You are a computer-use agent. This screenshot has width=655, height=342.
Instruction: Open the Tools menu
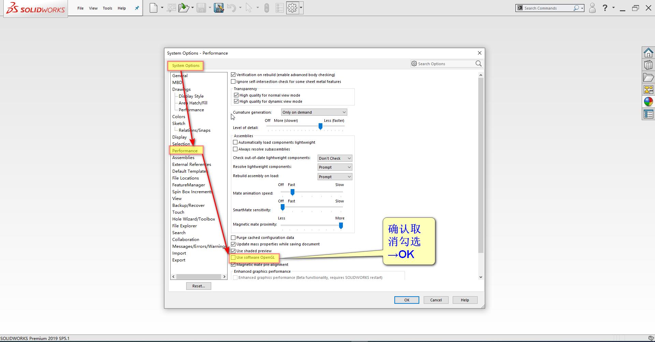(107, 8)
